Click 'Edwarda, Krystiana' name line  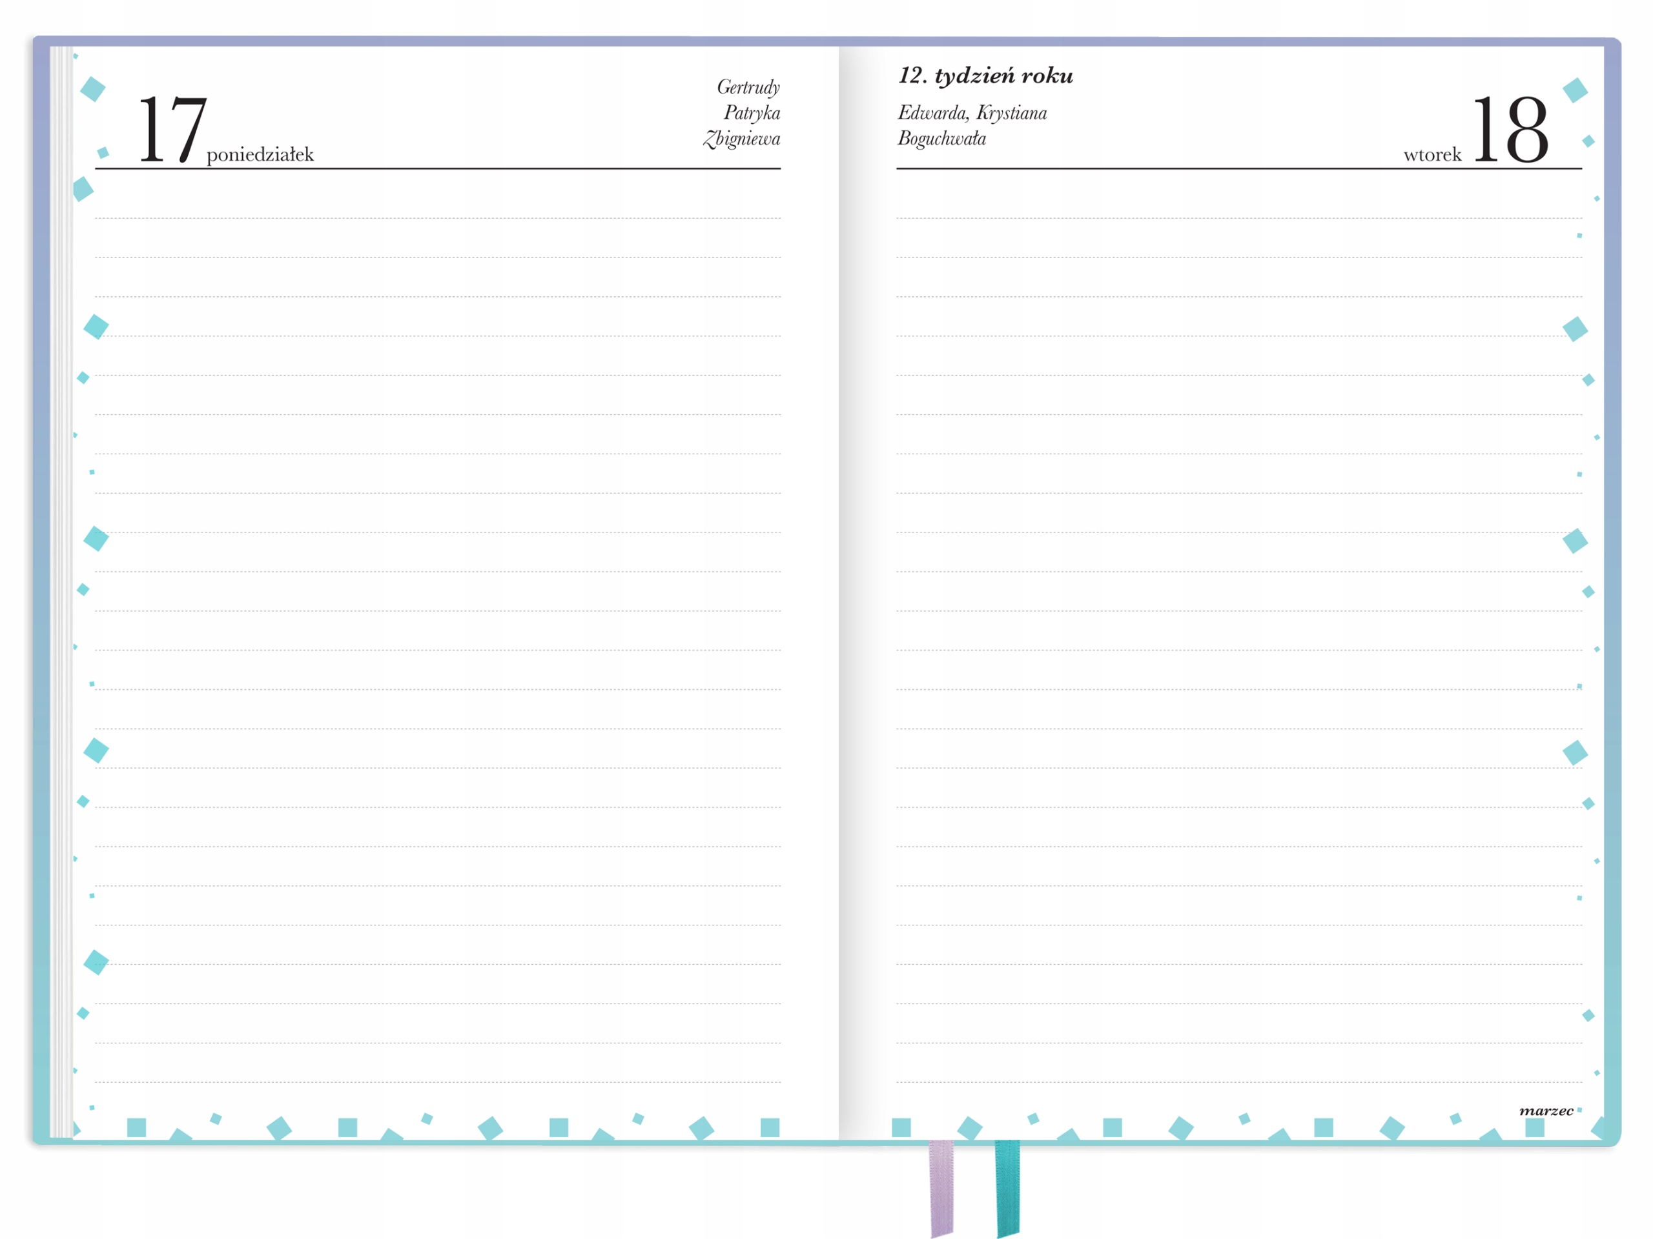(x=972, y=113)
